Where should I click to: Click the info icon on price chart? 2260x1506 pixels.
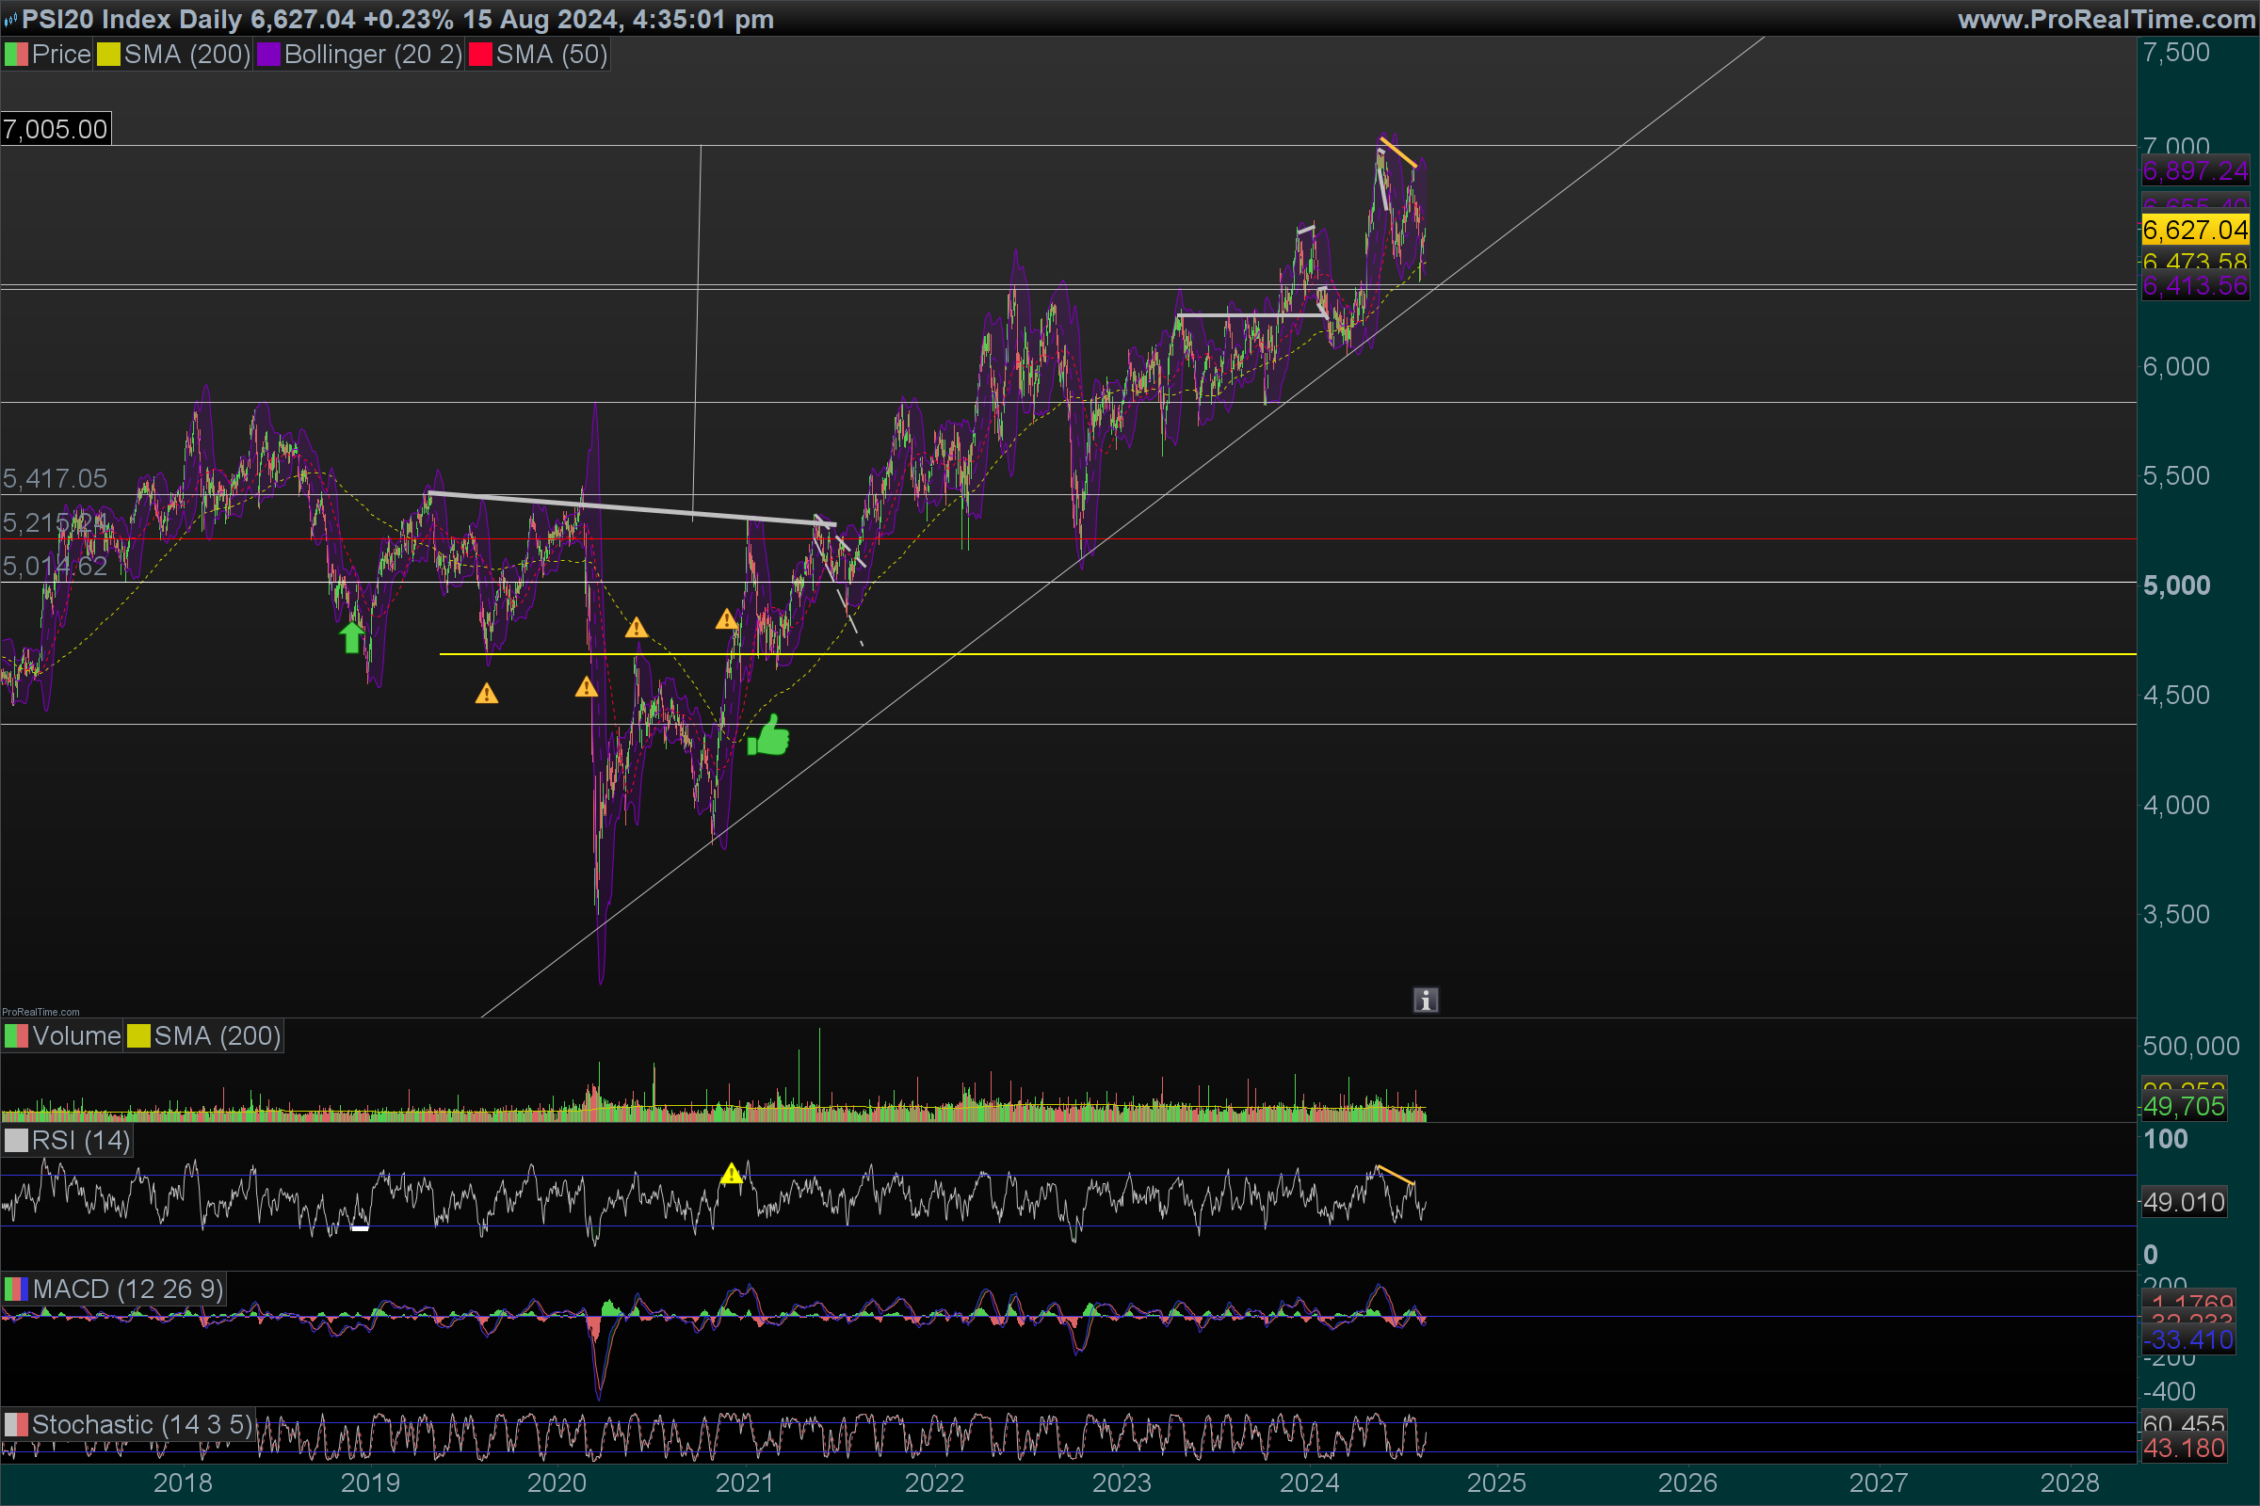tap(1425, 1001)
